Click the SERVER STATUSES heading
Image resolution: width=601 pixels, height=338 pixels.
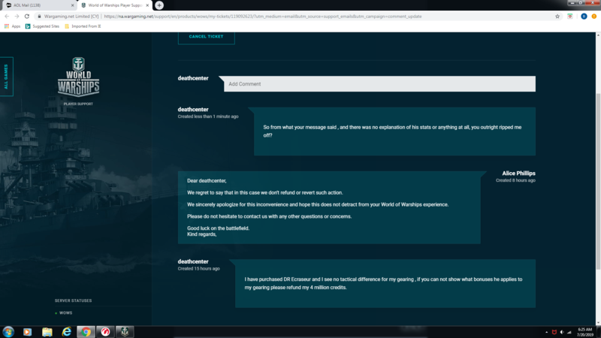coord(73,301)
